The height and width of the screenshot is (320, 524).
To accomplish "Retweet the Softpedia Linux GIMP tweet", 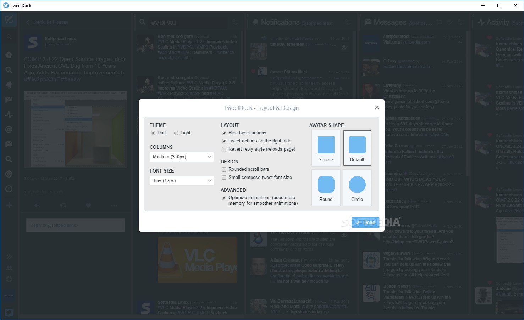I will tap(63, 206).
